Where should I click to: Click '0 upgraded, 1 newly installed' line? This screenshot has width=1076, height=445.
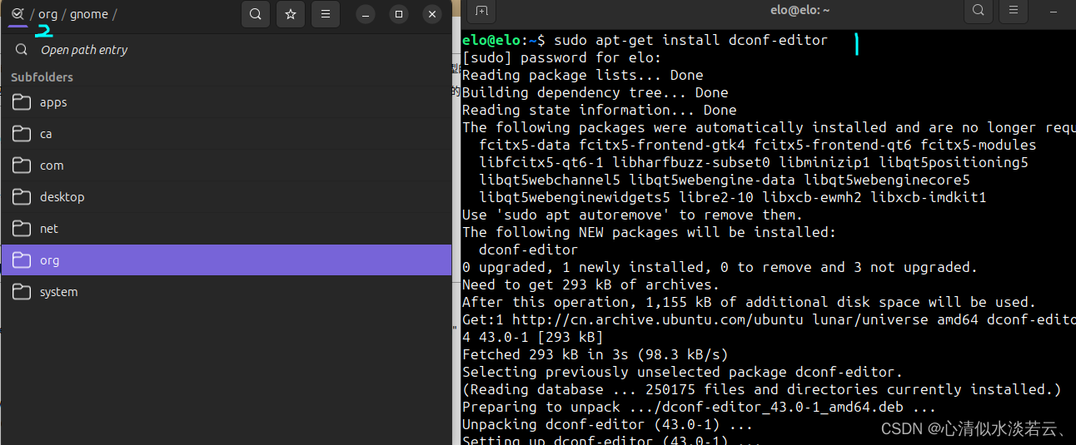(720, 267)
